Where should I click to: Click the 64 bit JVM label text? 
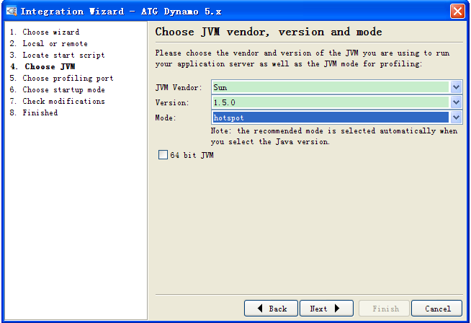click(x=192, y=155)
